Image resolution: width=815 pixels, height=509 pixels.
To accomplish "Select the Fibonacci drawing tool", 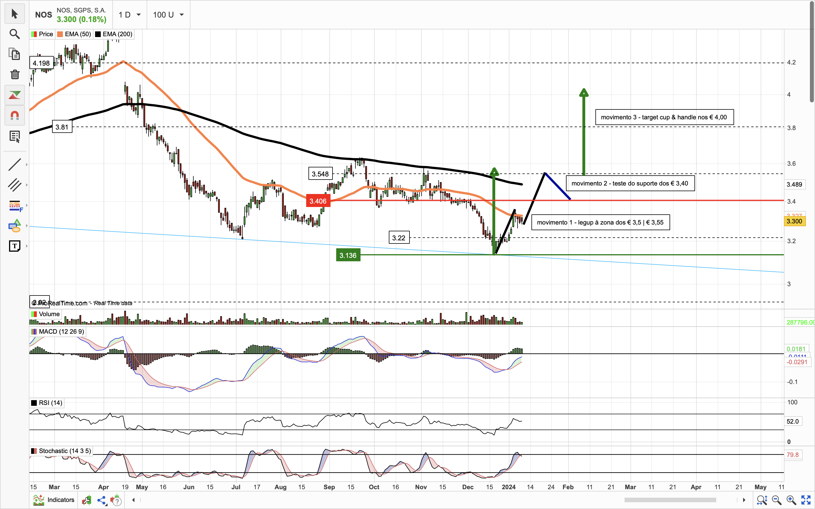I will point(14,205).
